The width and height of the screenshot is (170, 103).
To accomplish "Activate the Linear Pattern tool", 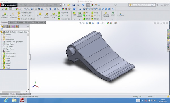I will coord(80,14).
